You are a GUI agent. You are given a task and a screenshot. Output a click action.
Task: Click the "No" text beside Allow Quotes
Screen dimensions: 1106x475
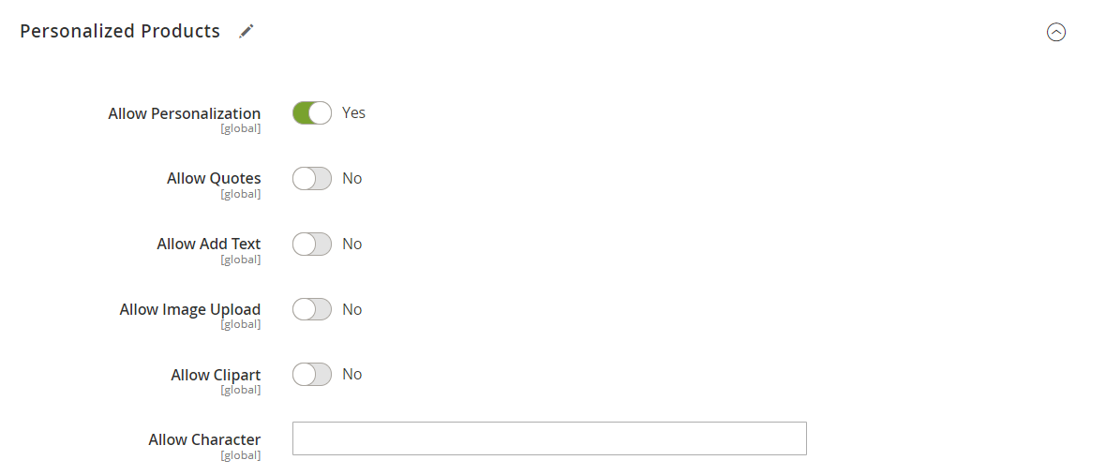click(x=351, y=178)
